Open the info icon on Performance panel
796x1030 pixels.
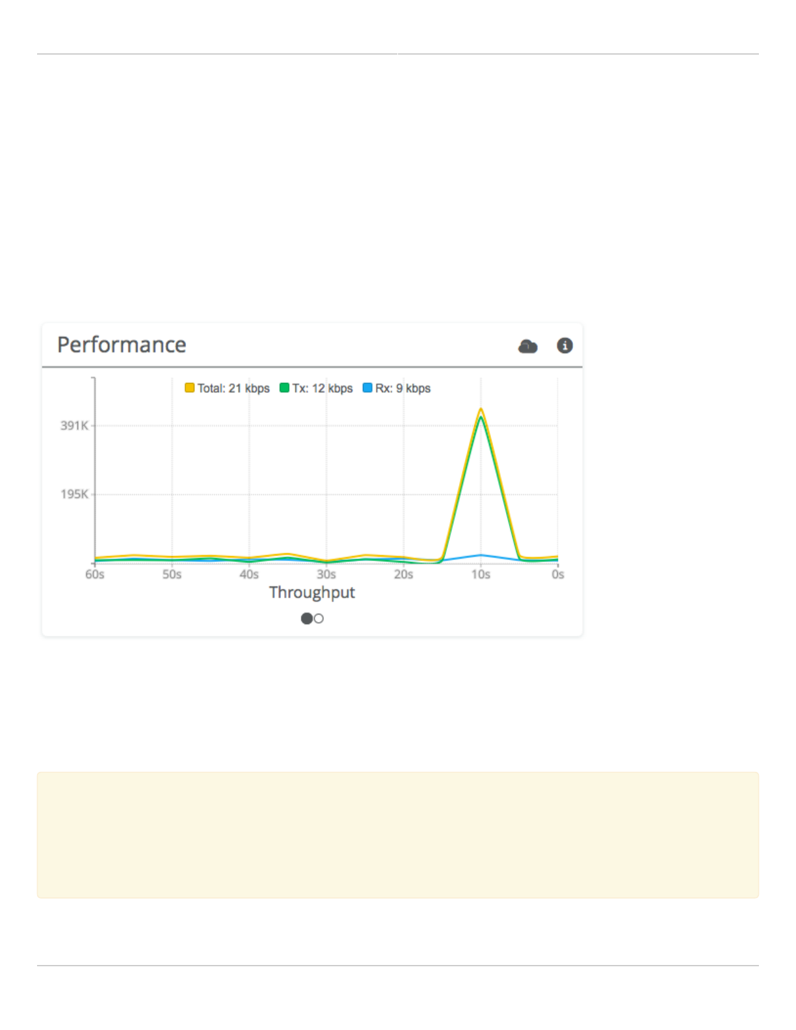564,346
